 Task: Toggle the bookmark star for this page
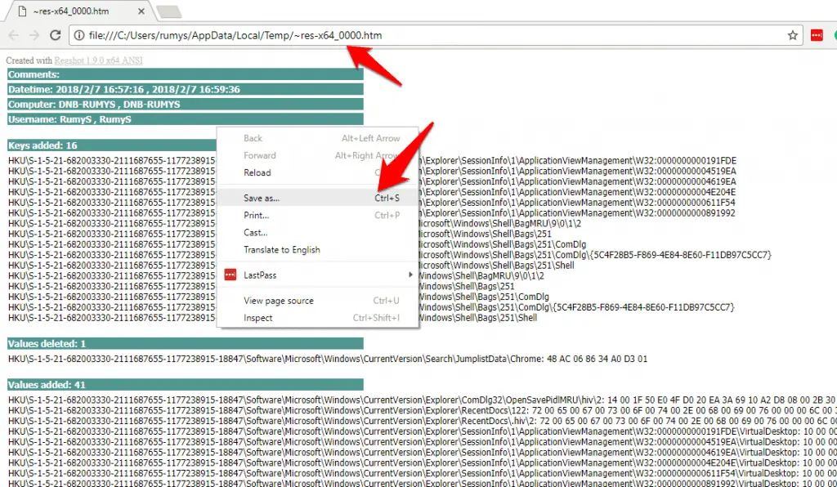pyautogui.click(x=794, y=36)
